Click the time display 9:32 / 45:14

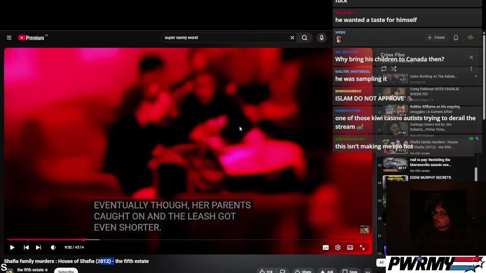[74, 247]
